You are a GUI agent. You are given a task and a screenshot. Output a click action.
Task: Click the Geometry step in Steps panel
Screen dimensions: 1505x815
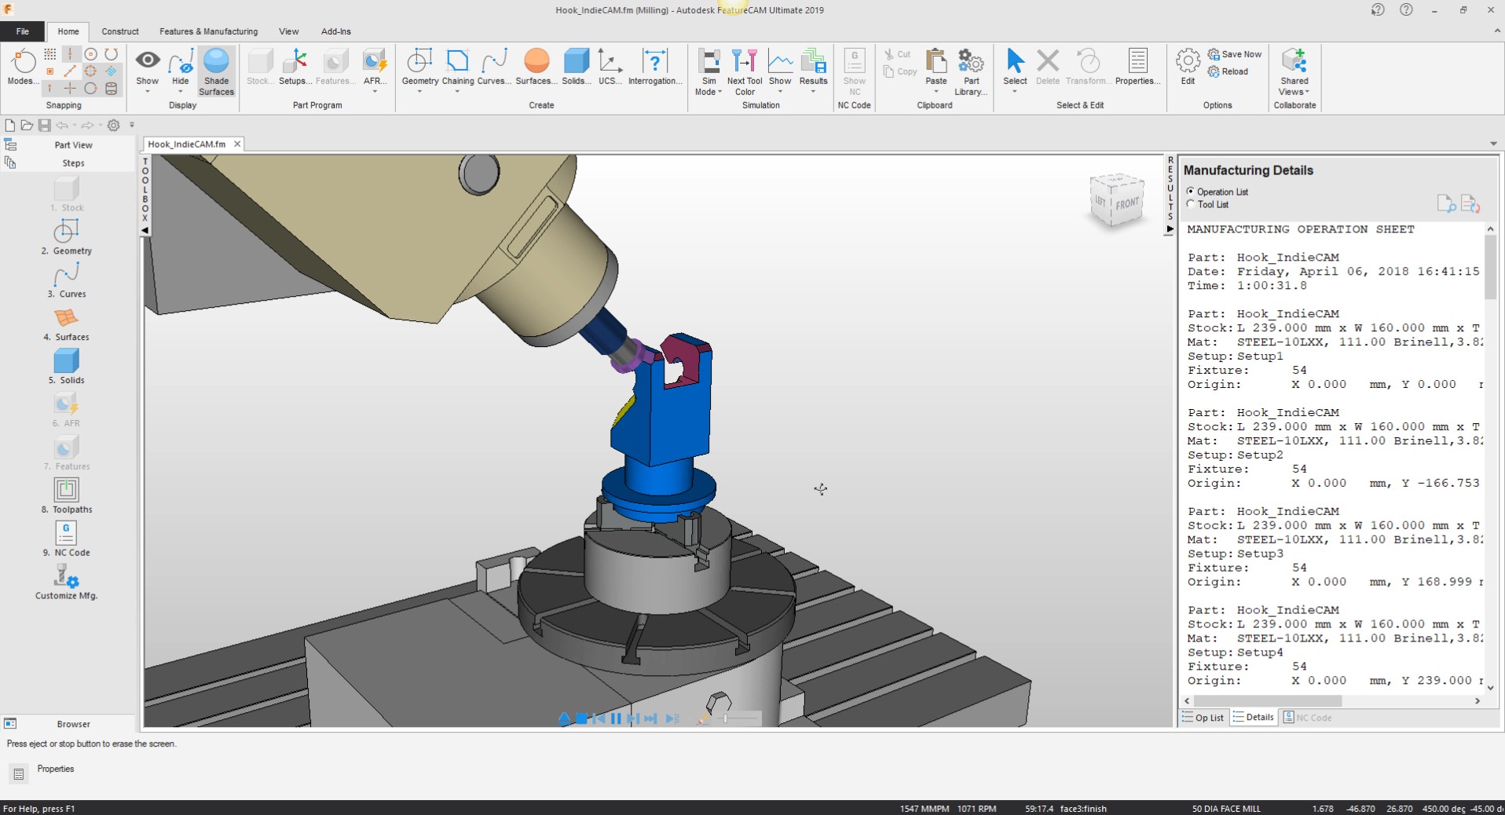(x=67, y=237)
